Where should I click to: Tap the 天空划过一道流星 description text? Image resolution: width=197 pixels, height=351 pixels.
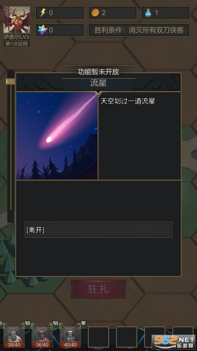(128, 101)
